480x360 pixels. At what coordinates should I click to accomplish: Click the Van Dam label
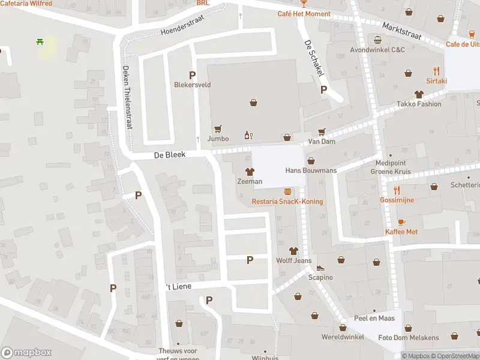point(322,142)
